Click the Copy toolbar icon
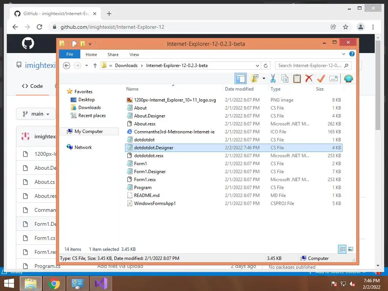 pyautogui.click(x=285, y=78)
